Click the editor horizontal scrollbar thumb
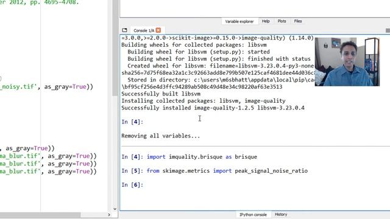This screenshot has height=219, width=390. pos(40,215)
